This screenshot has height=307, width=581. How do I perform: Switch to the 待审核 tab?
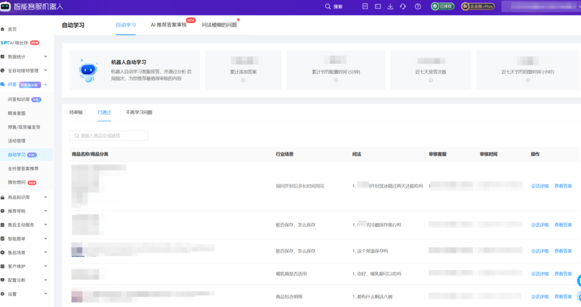[76, 112]
